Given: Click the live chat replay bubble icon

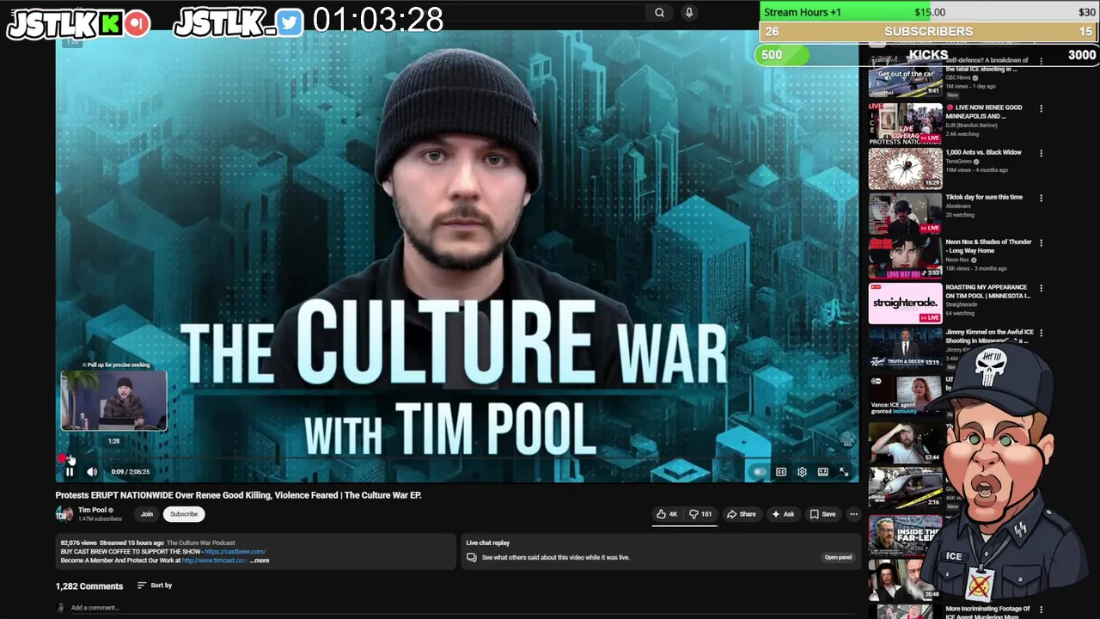Looking at the screenshot, I should pos(471,557).
